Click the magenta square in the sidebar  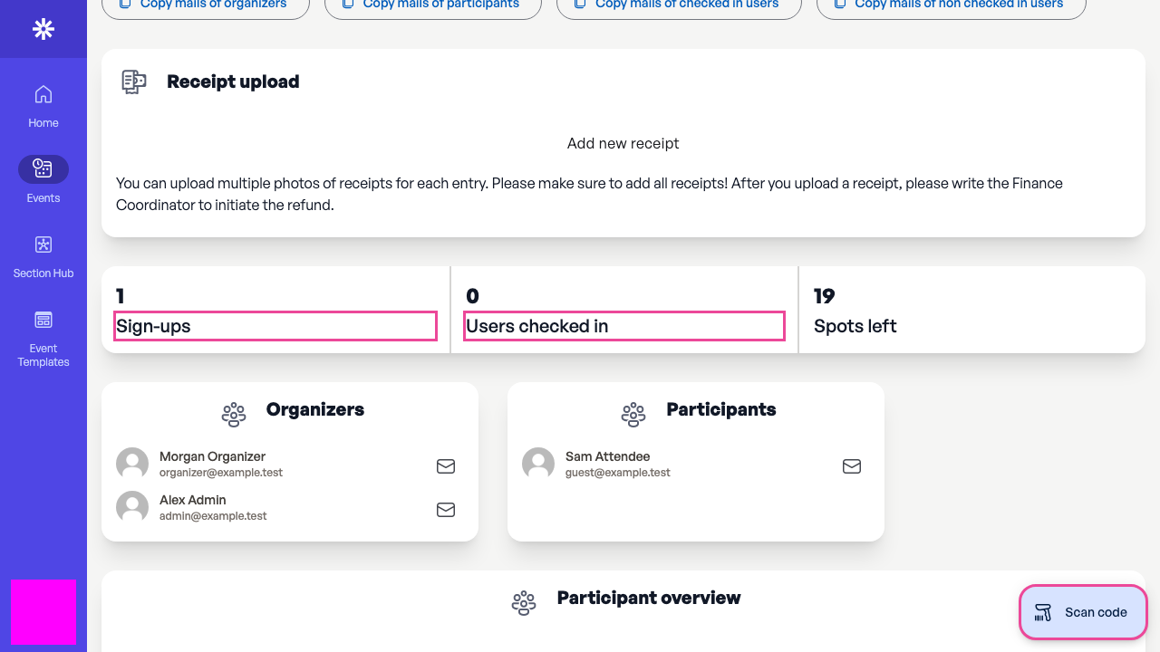click(x=43, y=612)
